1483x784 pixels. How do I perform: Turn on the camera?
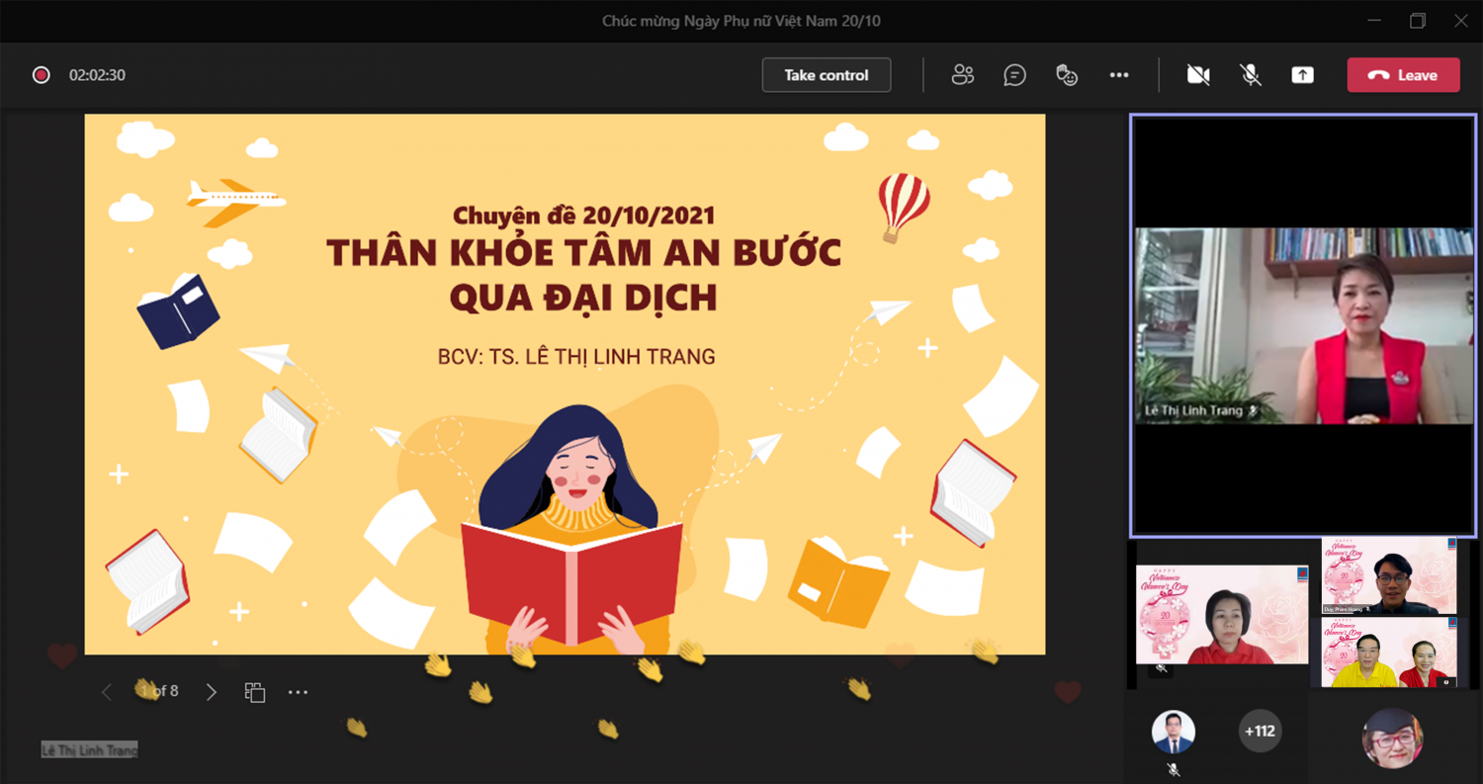(1198, 75)
